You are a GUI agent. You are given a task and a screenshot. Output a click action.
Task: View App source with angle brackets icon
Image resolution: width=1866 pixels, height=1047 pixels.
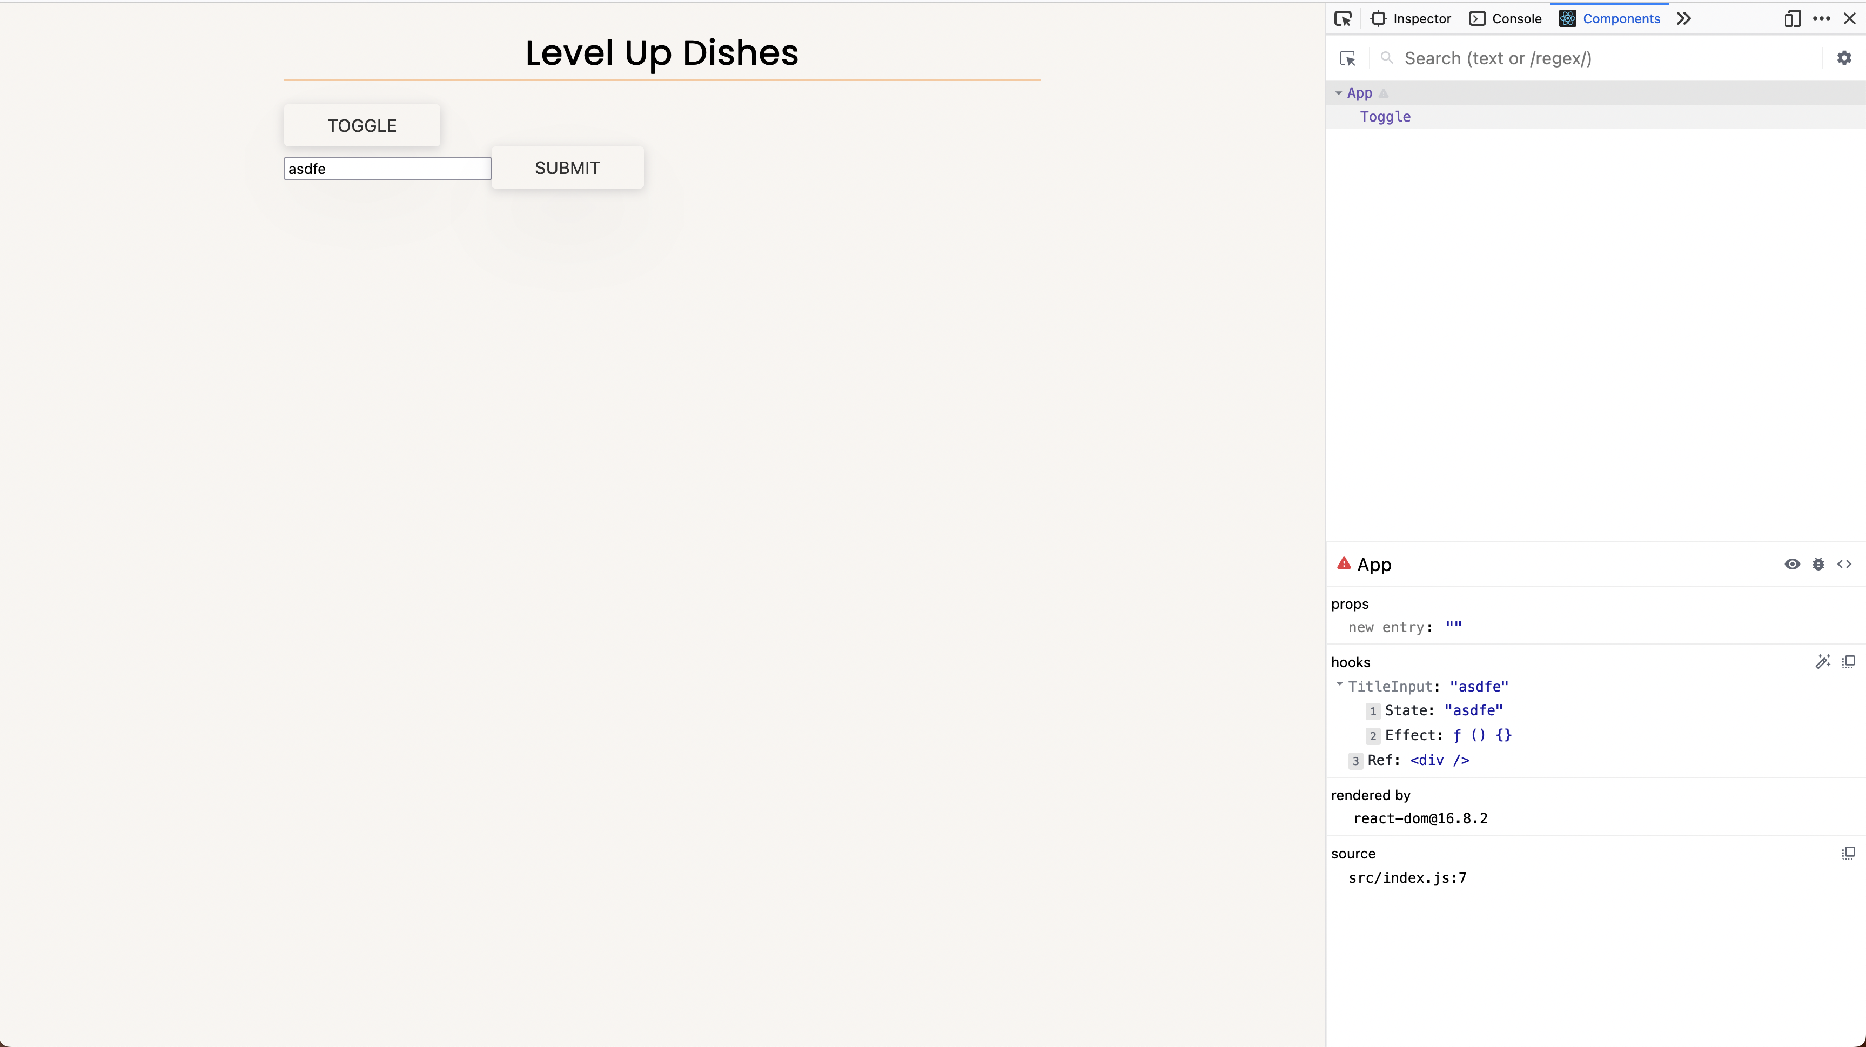(x=1844, y=563)
